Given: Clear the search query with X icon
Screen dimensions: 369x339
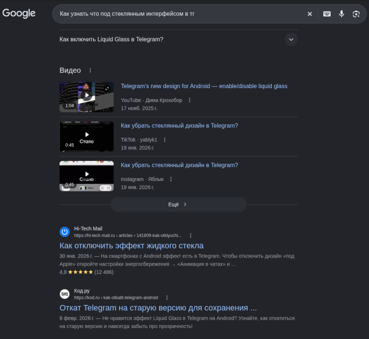Looking at the screenshot, I should (x=310, y=14).
